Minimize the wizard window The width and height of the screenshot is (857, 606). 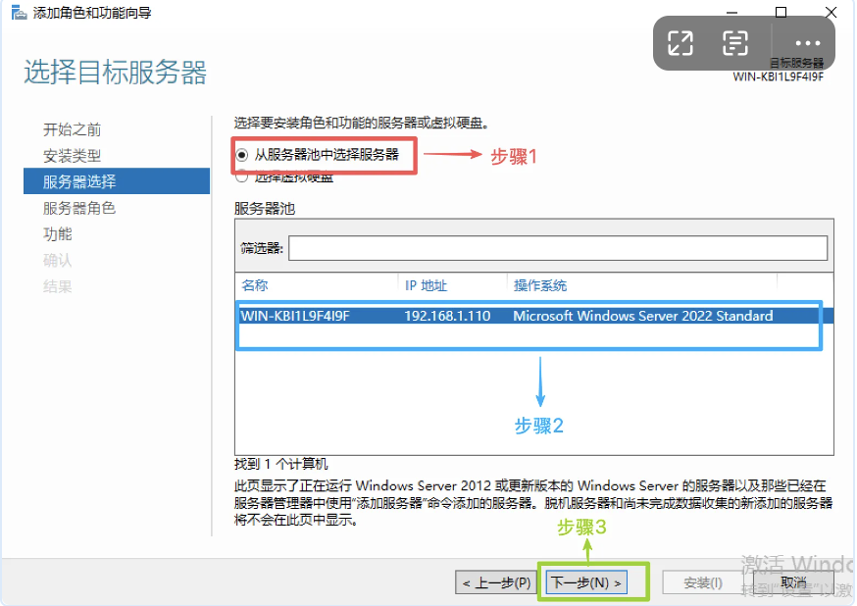(732, 12)
